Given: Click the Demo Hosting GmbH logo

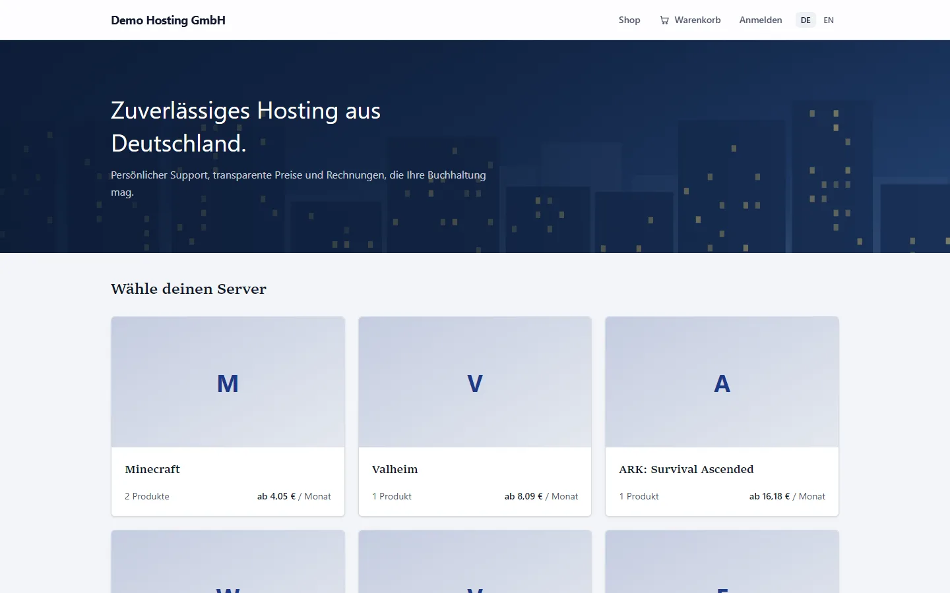Looking at the screenshot, I should (168, 20).
